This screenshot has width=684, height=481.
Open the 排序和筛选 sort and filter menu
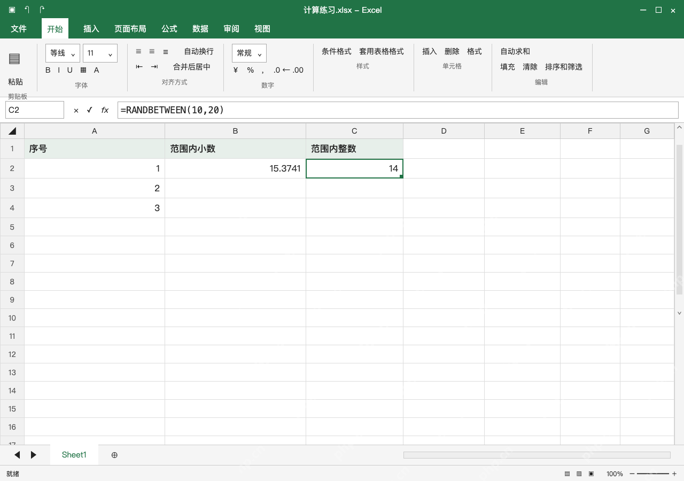point(564,67)
